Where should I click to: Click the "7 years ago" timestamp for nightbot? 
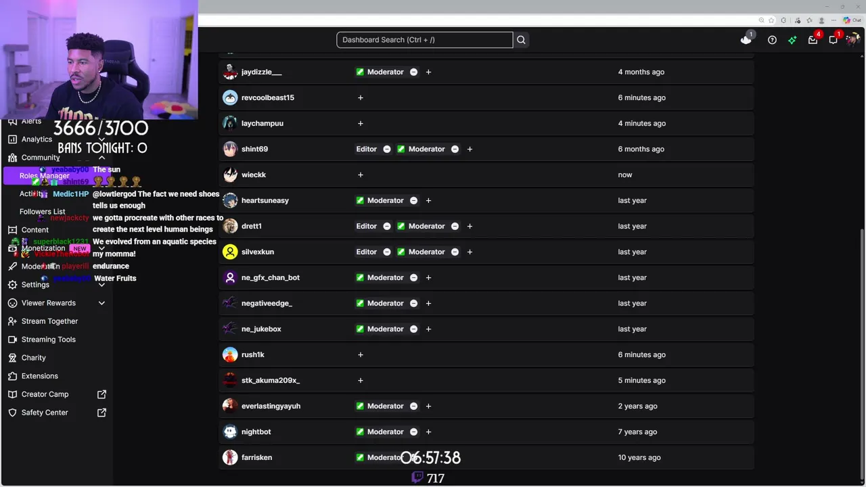(637, 432)
